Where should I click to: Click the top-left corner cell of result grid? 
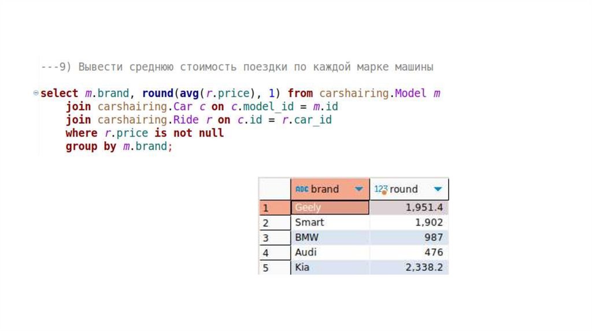[275, 189]
